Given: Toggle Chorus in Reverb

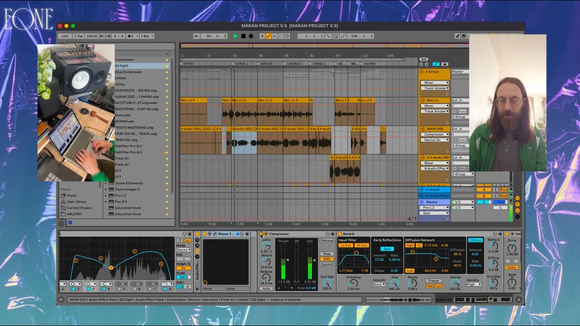Looking at the screenshot, I should tap(475, 240).
